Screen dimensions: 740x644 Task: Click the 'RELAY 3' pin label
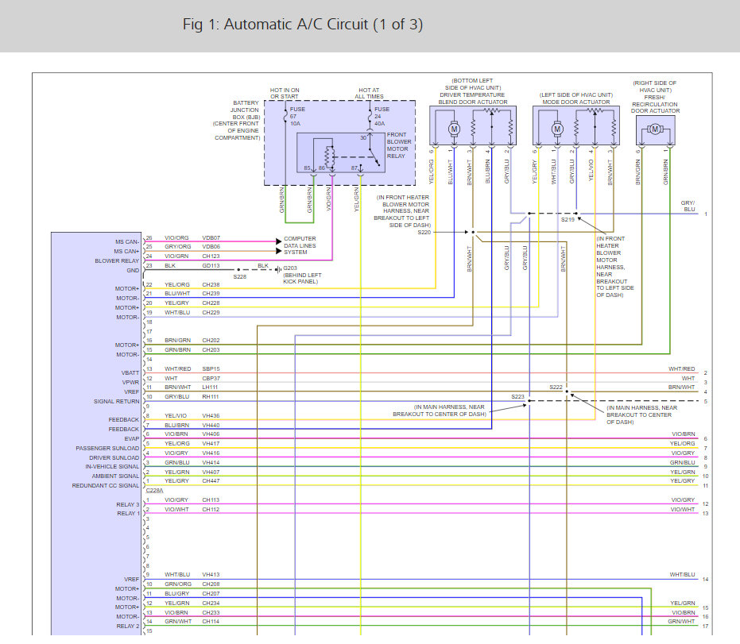[x=128, y=504]
